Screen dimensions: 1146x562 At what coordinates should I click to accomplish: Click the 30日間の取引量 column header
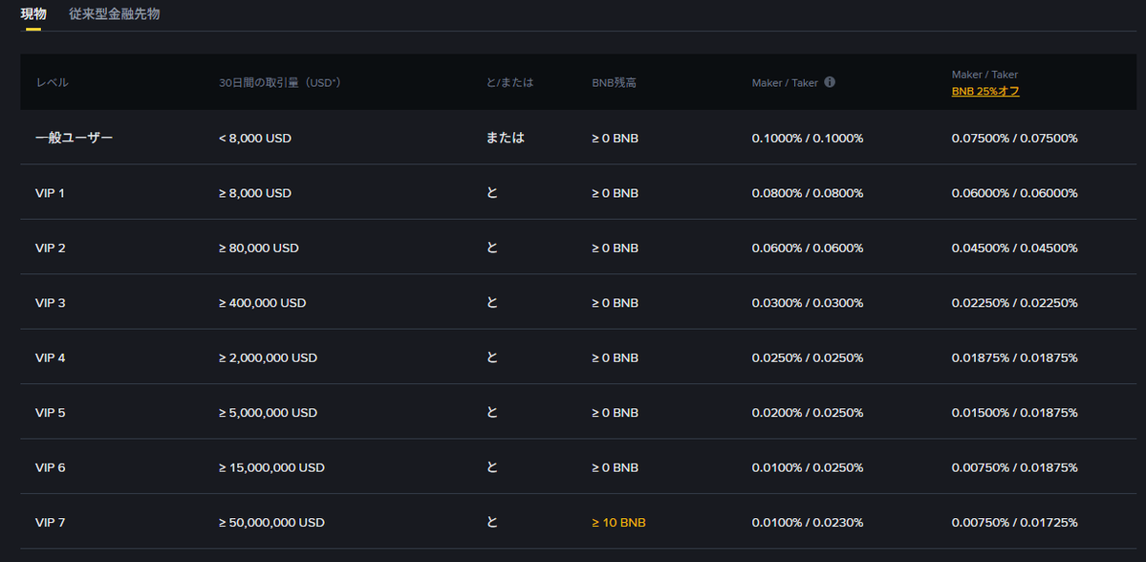[x=280, y=82]
